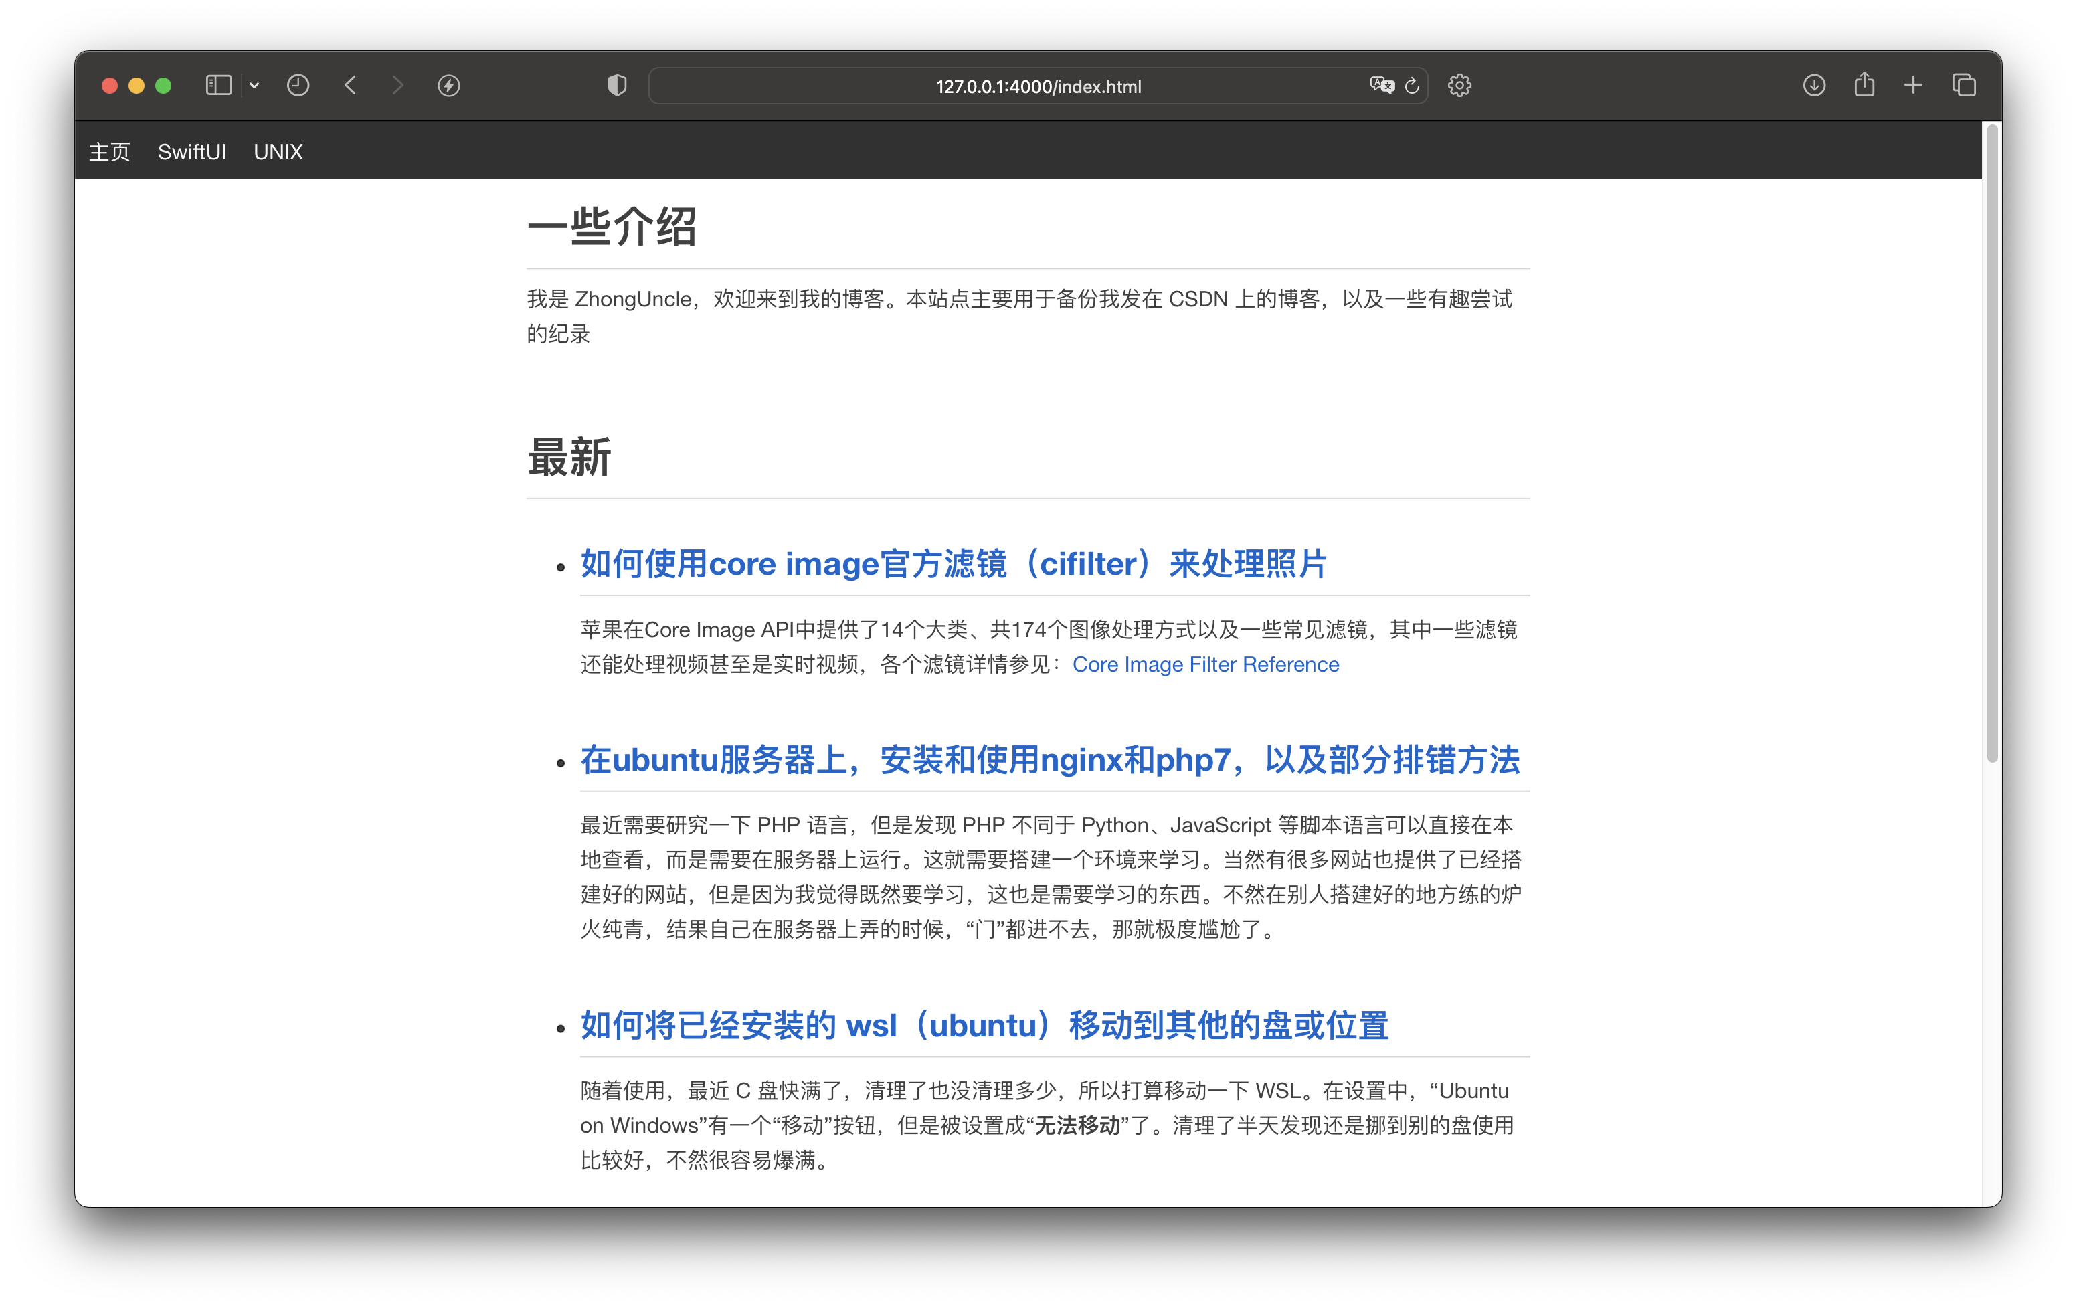This screenshot has height=1306, width=2077.
Task: Reload the current page
Action: pyautogui.click(x=1412, y=86)
